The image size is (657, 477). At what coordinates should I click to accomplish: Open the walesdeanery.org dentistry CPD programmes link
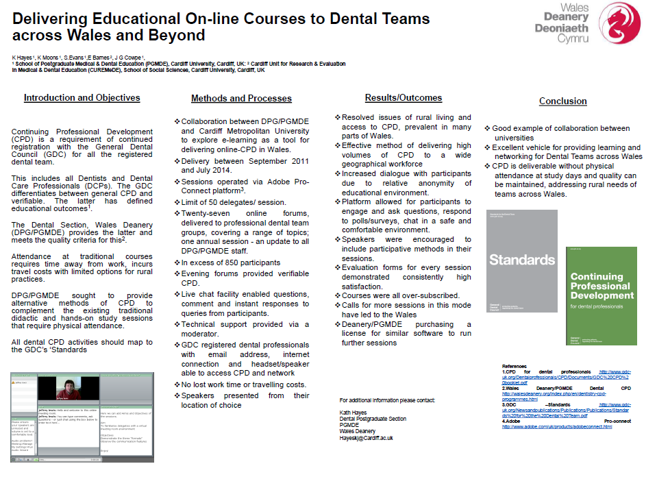(x=554, y=397)
